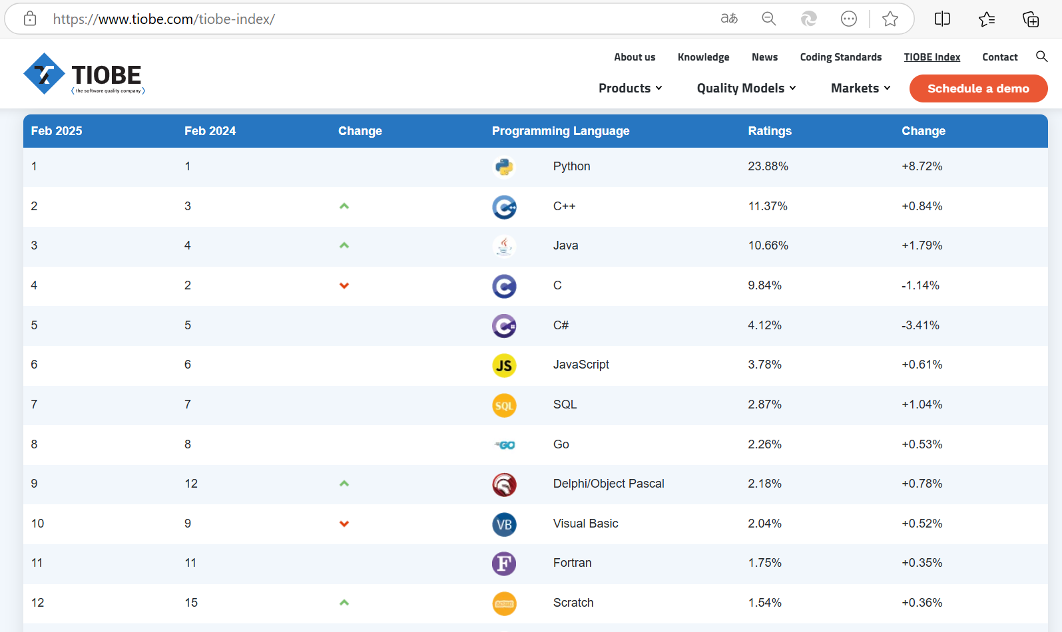Click the Delphi/Object Pascal language name

pos(609,484)
